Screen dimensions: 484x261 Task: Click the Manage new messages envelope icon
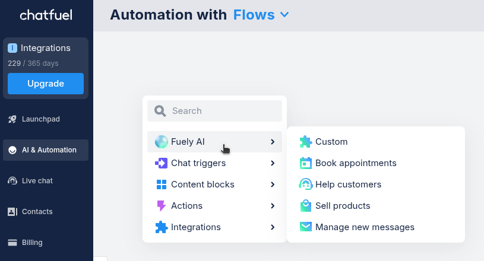[306, 227]
